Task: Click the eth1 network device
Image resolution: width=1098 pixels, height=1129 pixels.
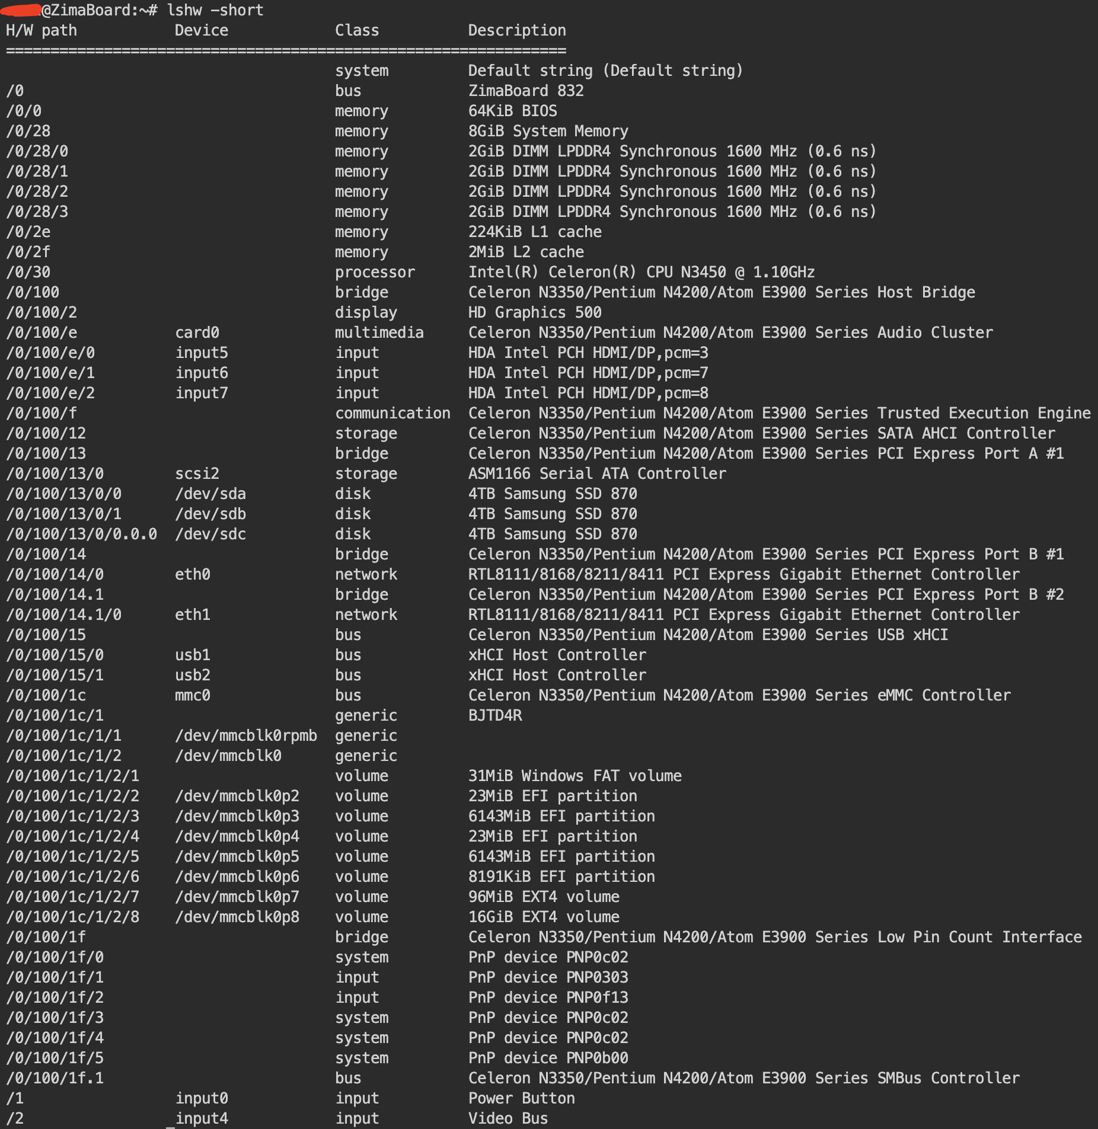Action: 193,615
